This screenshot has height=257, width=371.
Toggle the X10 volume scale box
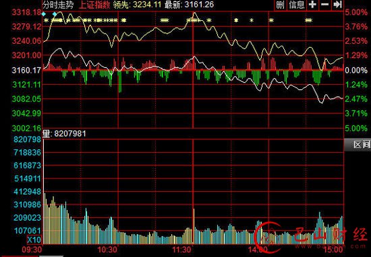tap(34, 240)
